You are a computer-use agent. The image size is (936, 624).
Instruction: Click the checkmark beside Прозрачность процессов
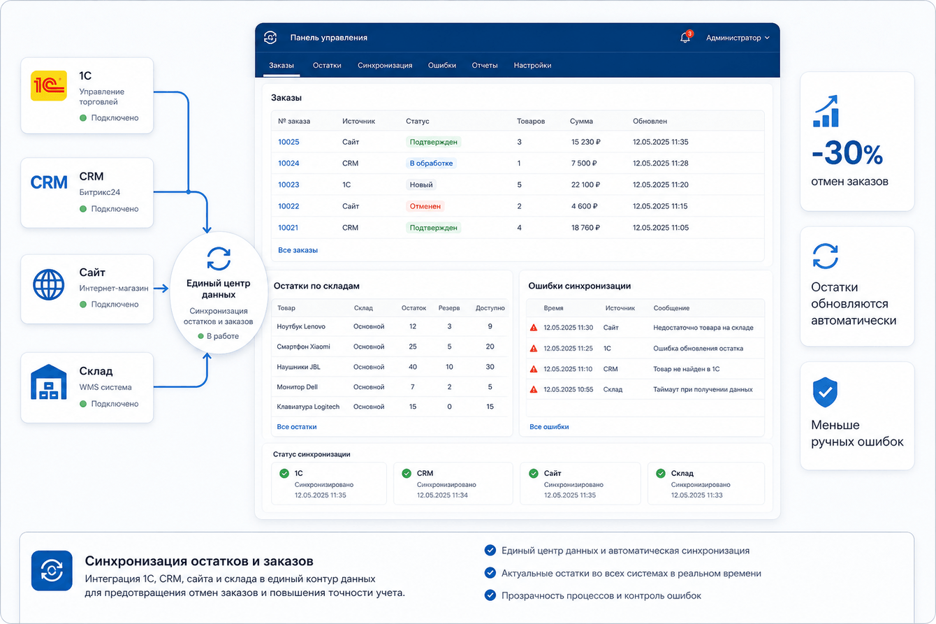(x=490, y=595)
